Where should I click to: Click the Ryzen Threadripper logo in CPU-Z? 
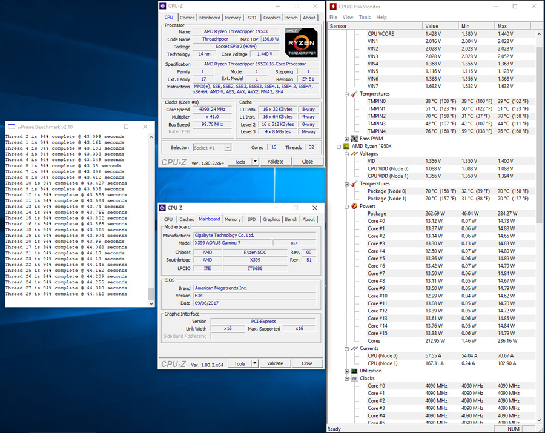(300, 42)
